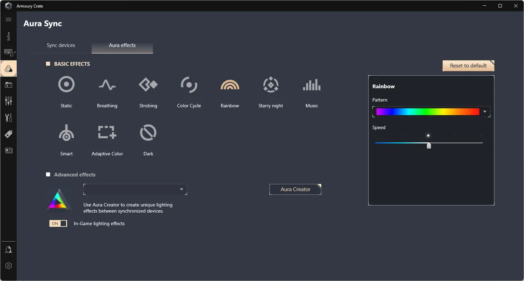Select the Rainbow effect icon
Viewport: 524px width, 281px height.
point(230,85)
